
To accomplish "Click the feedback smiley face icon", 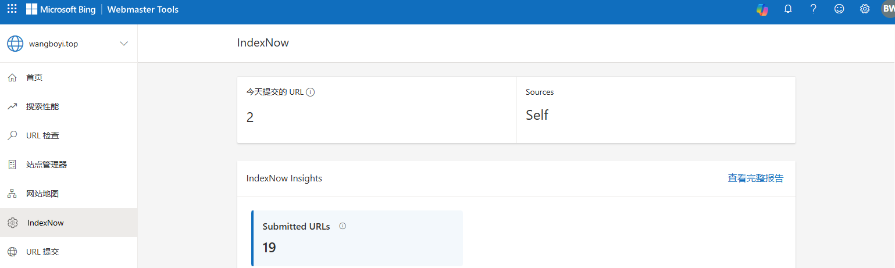I will 839,9.
